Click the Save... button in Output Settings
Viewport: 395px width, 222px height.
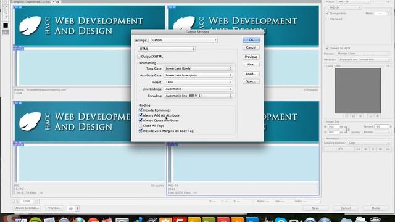251,81
